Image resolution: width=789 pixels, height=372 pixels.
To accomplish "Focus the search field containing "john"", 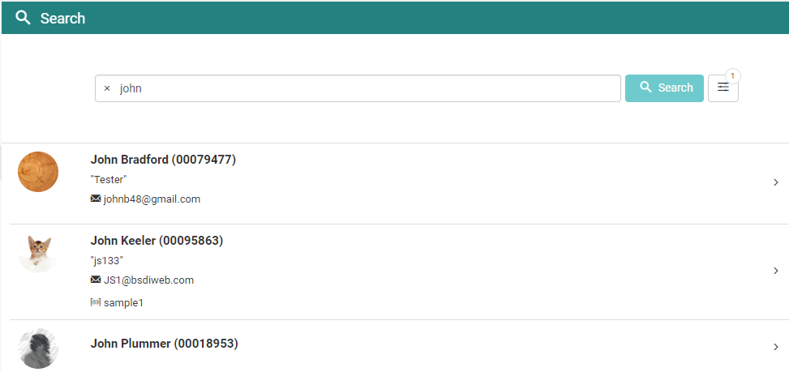I will click(365, 88).
